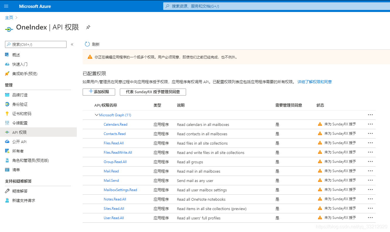Click the refresh icon above the warning
The image size is (390, 232).
87,44
